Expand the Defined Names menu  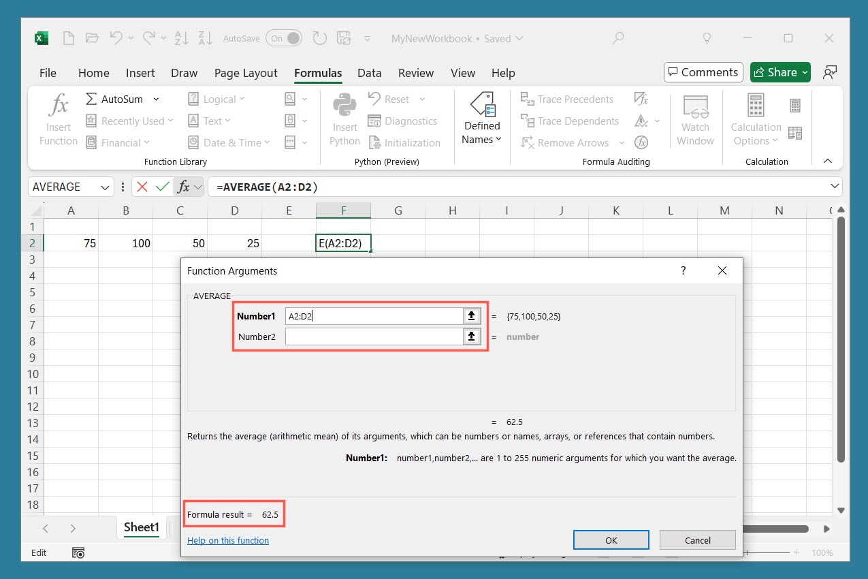tap(482, 119)
